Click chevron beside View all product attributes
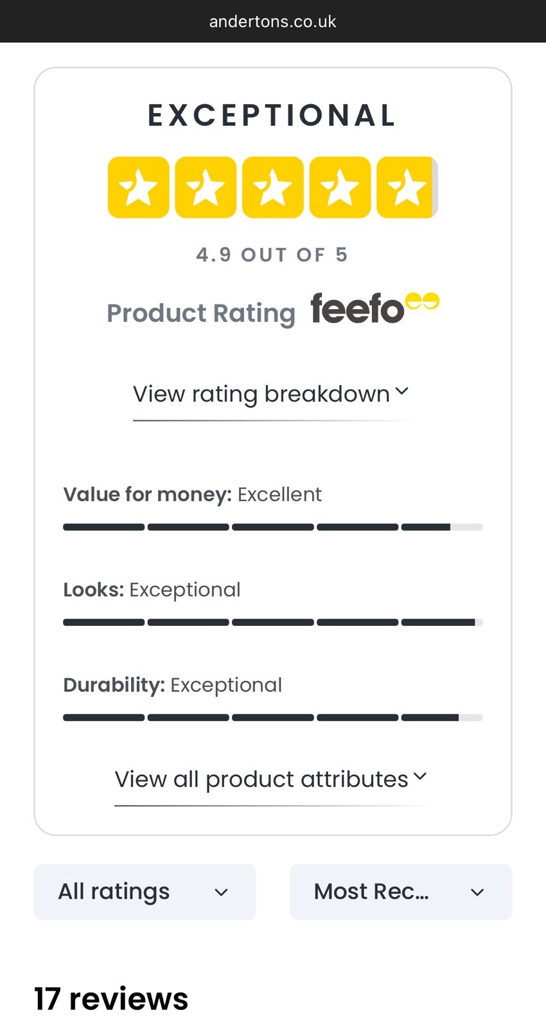Screen dimensions: 546x1028 [x=420, y=777]
